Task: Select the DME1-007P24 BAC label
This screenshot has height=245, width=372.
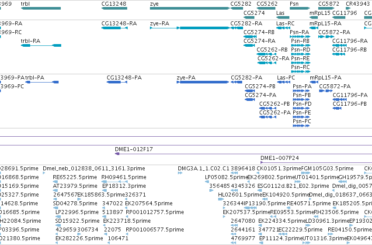Action: (279, 158)
